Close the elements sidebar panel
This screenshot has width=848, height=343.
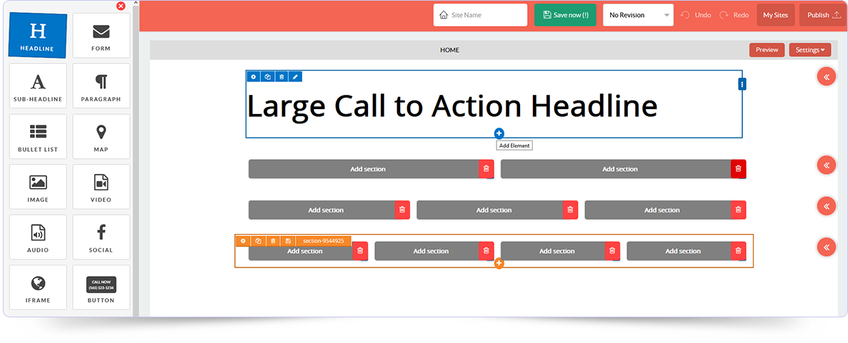(x=121, y=6)
